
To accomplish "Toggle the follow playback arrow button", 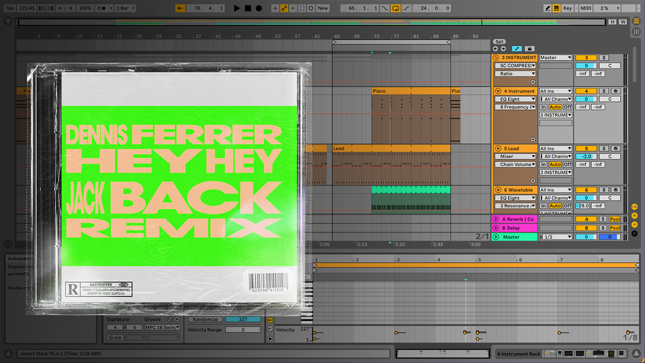I will pos(180,8).
